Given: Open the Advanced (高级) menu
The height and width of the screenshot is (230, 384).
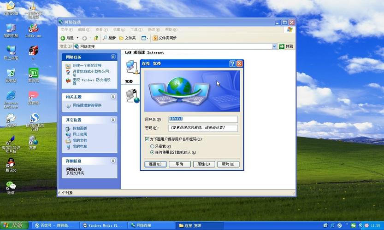Looking at the screenshot, I should point(154,29).
